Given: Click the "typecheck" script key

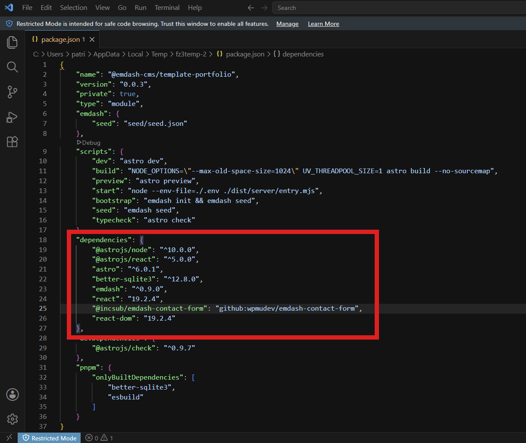Looking at the screenshot, I should [114, 220].
